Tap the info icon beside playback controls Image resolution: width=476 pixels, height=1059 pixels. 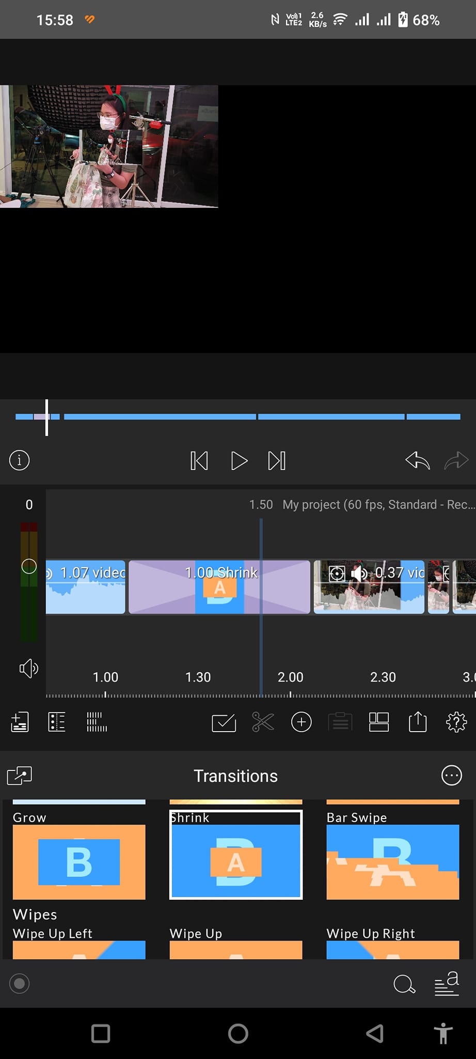tap(20, 460)
